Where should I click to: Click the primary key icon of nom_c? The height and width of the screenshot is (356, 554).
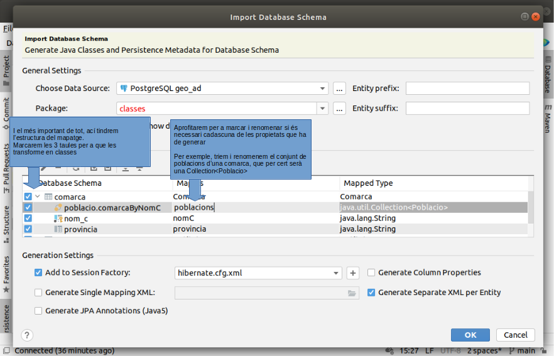(x=58, y=218)
